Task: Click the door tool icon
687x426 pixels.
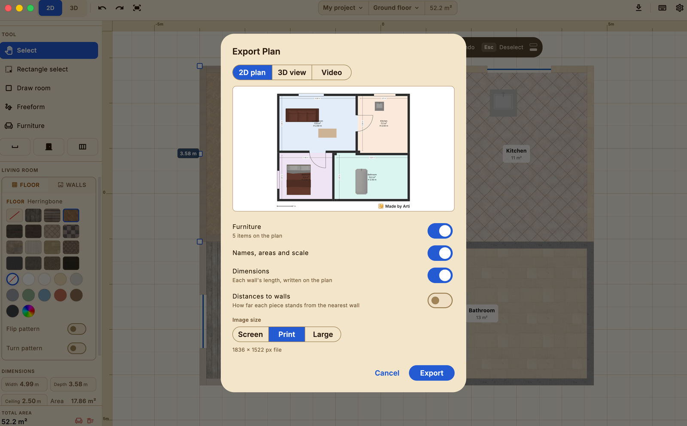Action: pos(49,147)
